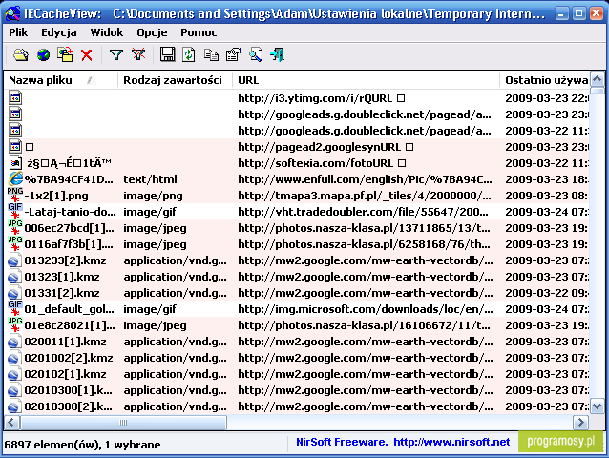Click icon of softexia.com row
Viewport: 609px width, 458px height.
(x=15, y=162)
